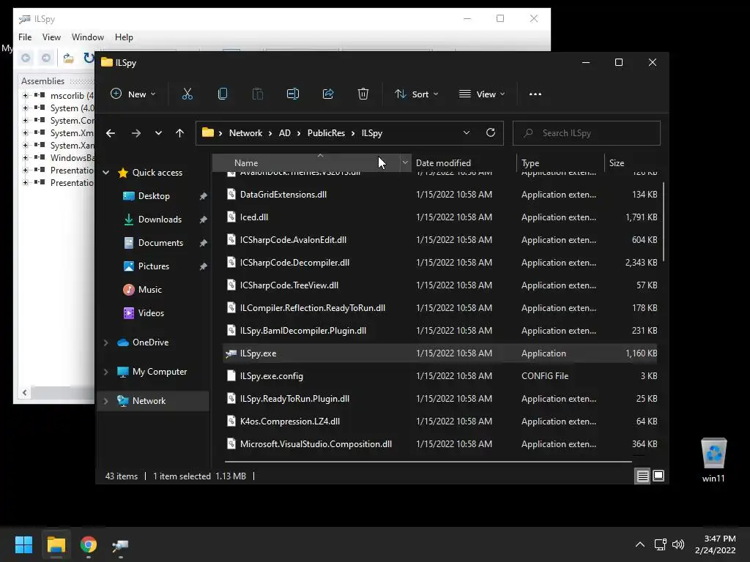Screen dimensions: 750x562
Task: Click the Open file icon in ILSpy window toolbar
Action: click(x=68, y=59)
